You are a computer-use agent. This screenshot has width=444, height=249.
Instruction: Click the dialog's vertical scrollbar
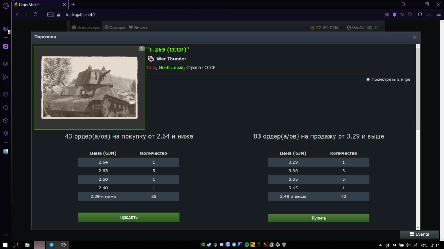coord(418,89)
